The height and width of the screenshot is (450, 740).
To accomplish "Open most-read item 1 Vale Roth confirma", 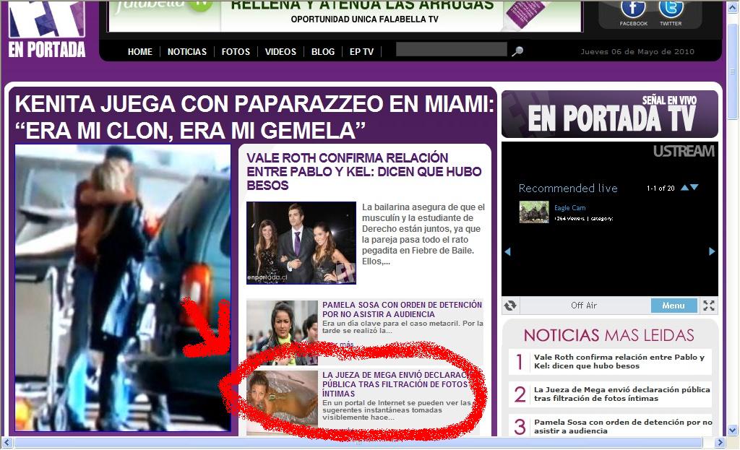I will pyautogui.click(x=619, y=361).
